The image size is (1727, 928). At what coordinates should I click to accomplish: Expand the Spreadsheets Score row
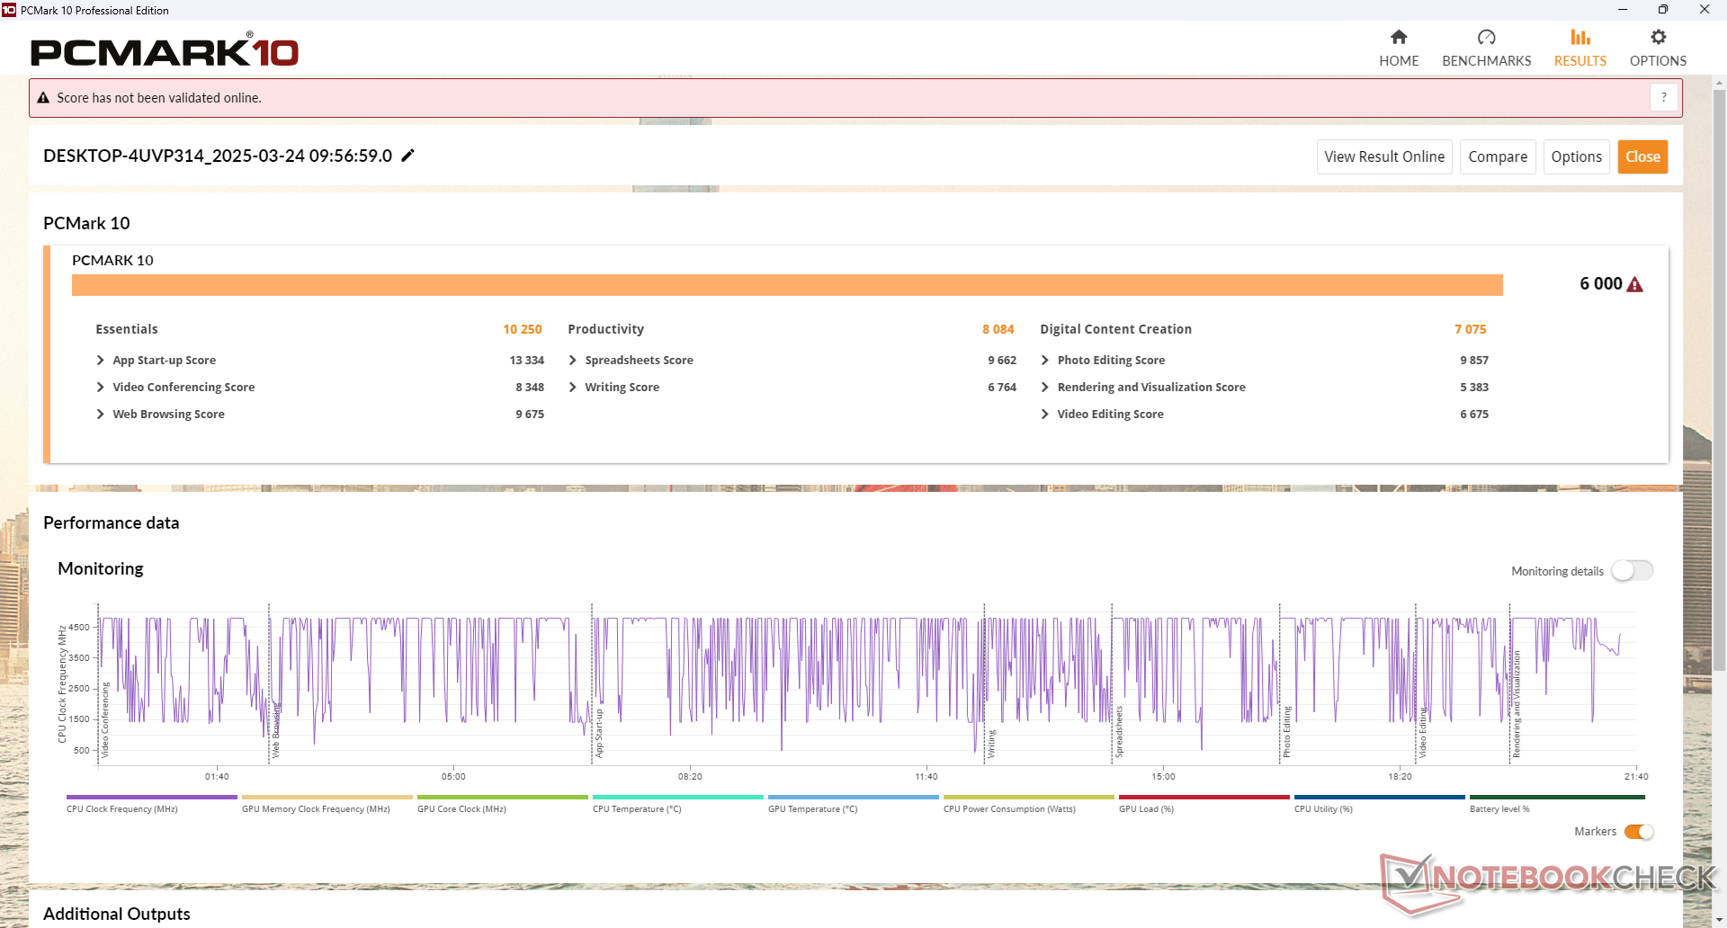tap(573, 361)
